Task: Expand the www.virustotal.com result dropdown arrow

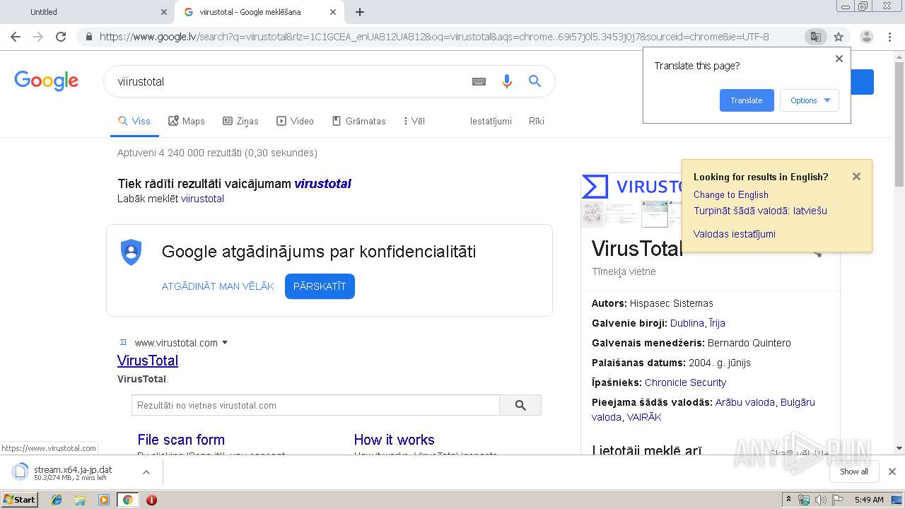Action: point(225,343)
